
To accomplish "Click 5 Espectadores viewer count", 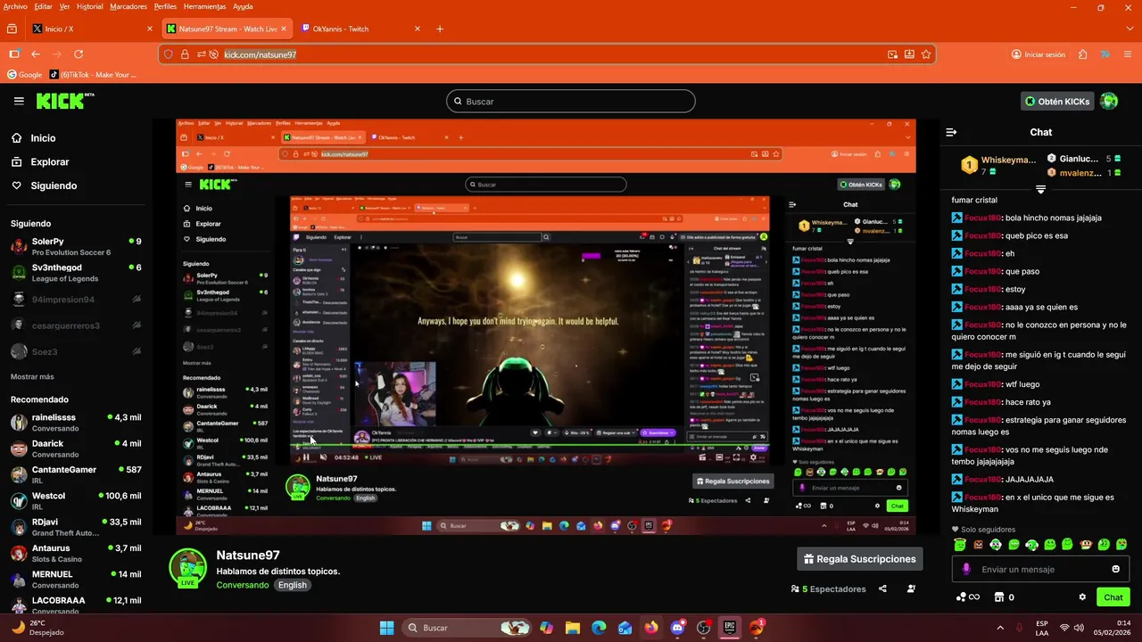I will point(829,589).
